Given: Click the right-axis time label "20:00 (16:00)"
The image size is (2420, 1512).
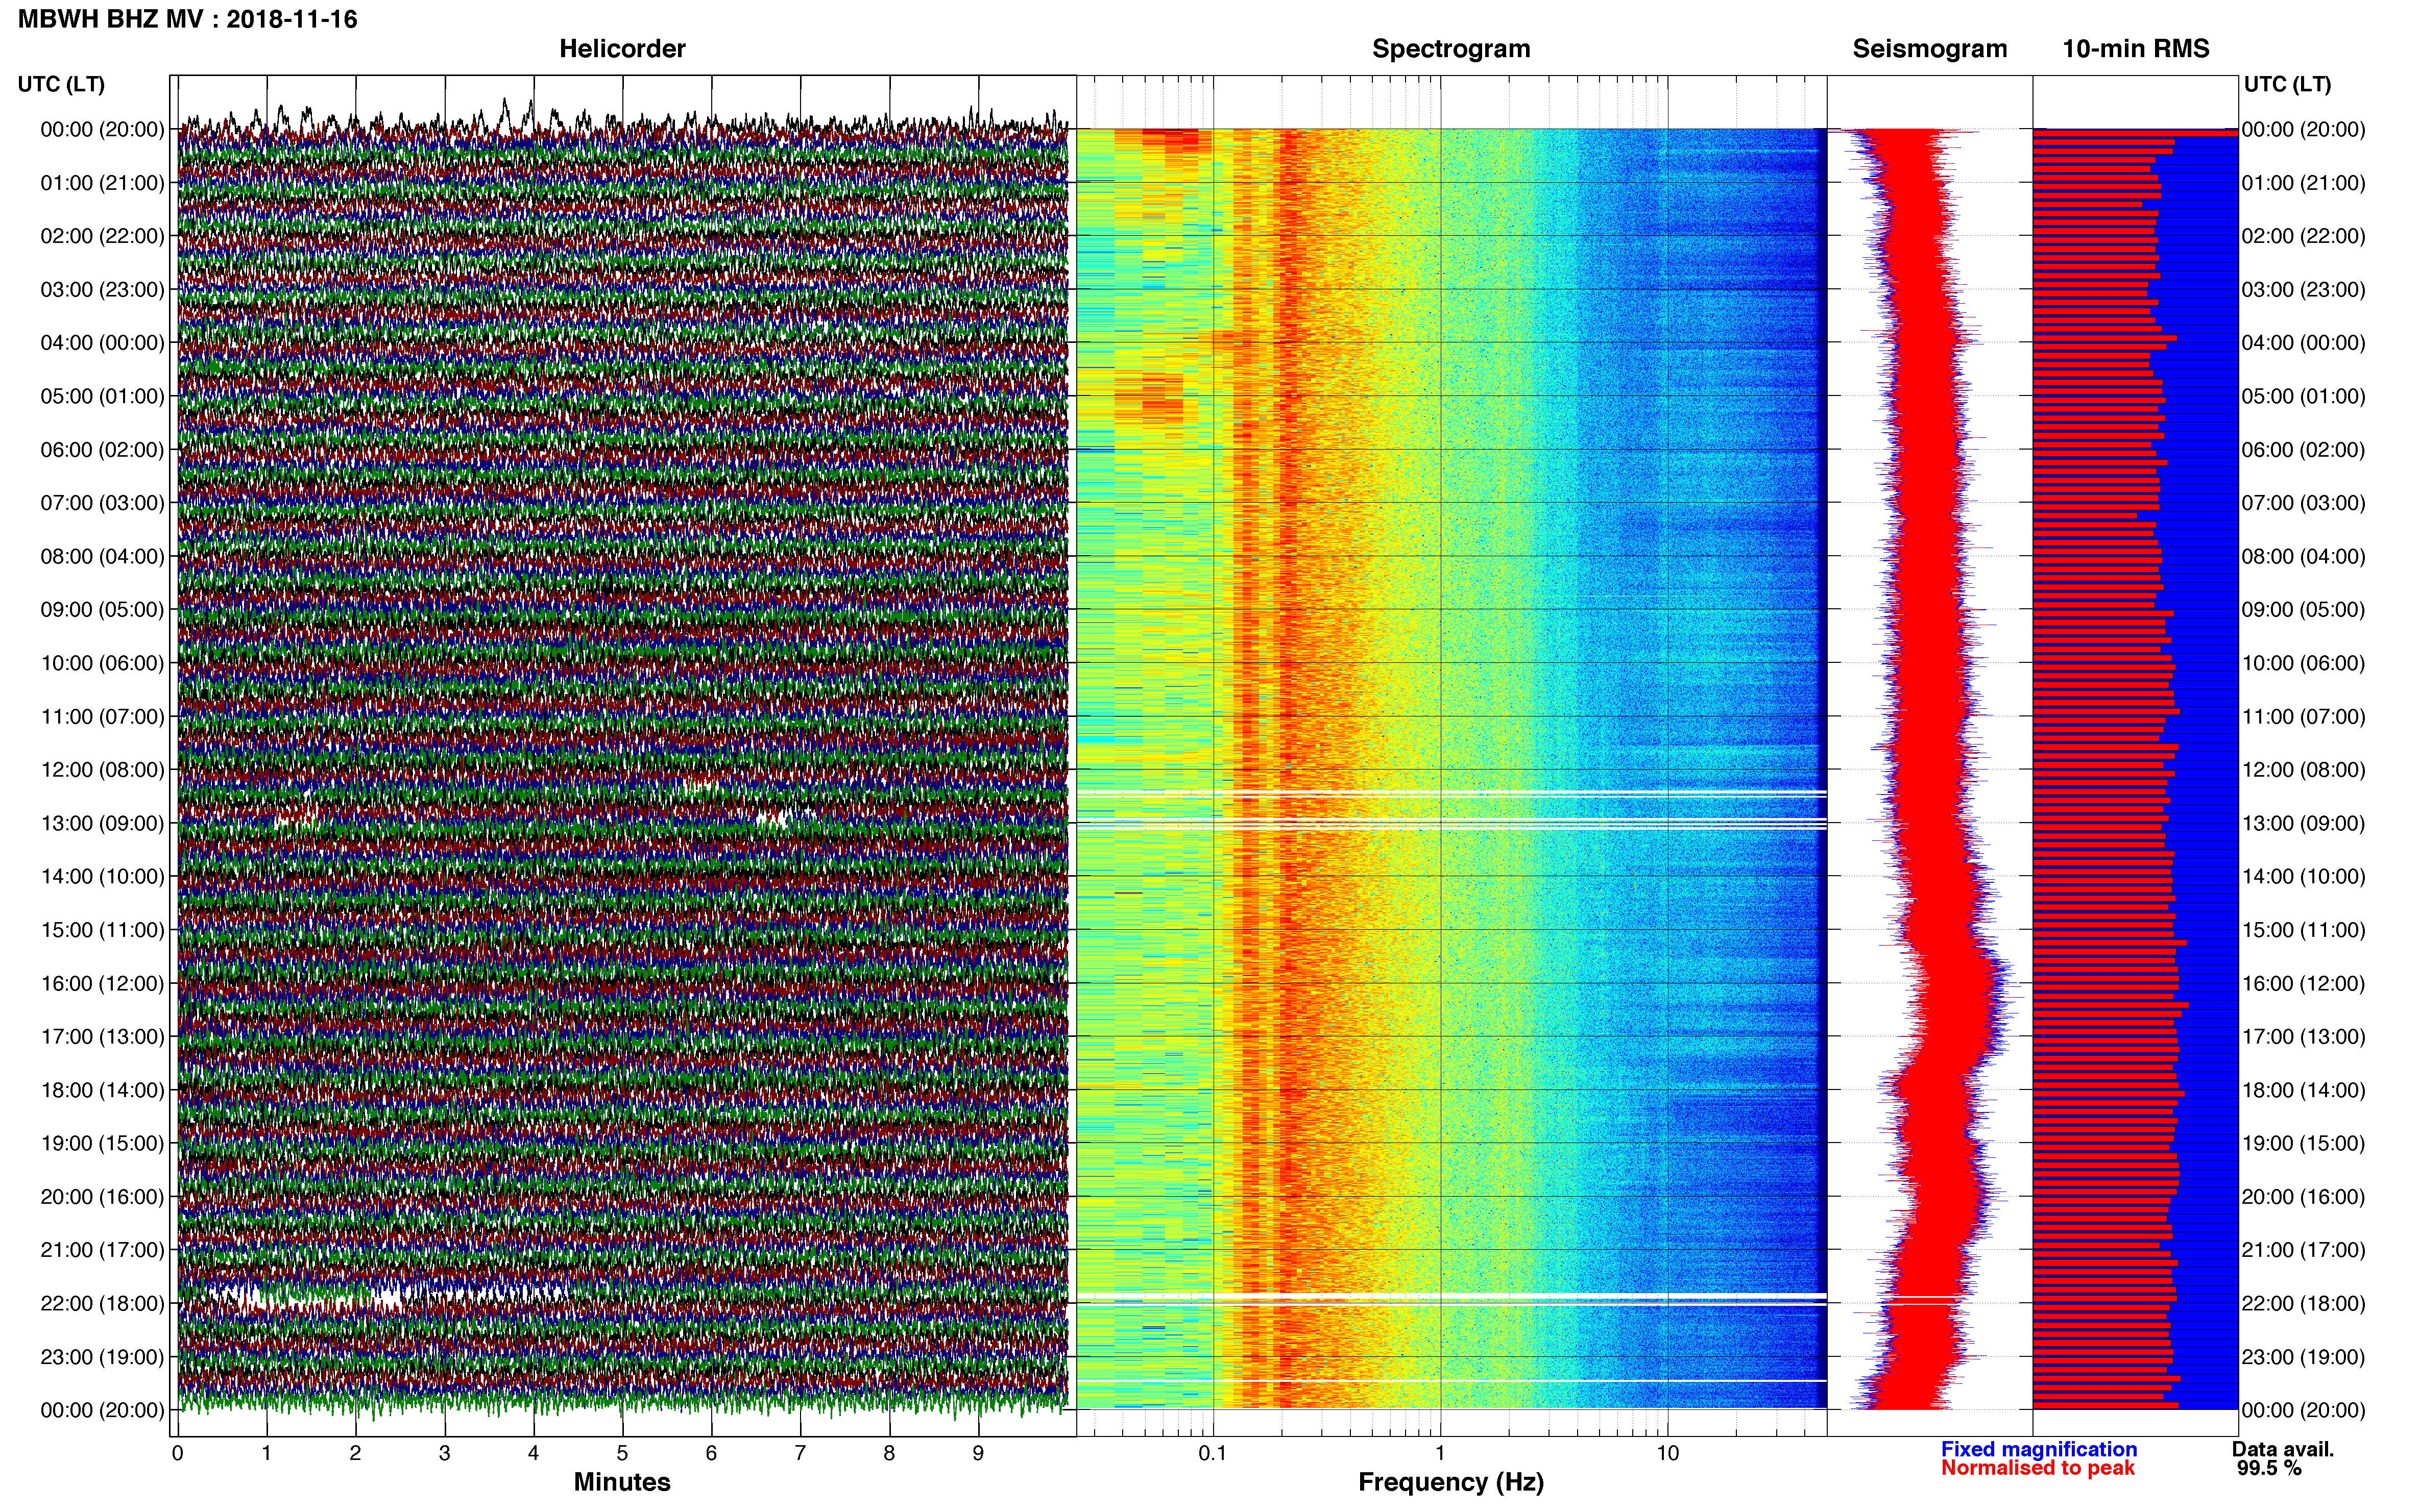Looking at the screenshot, I should point(2304,1197).
